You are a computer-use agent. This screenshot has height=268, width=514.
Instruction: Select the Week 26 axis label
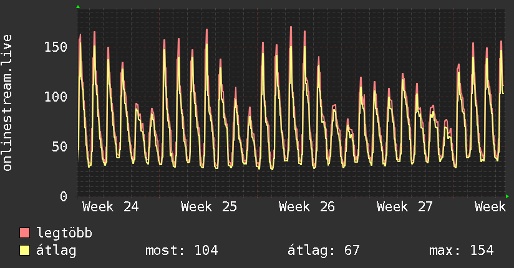point(307,207)
